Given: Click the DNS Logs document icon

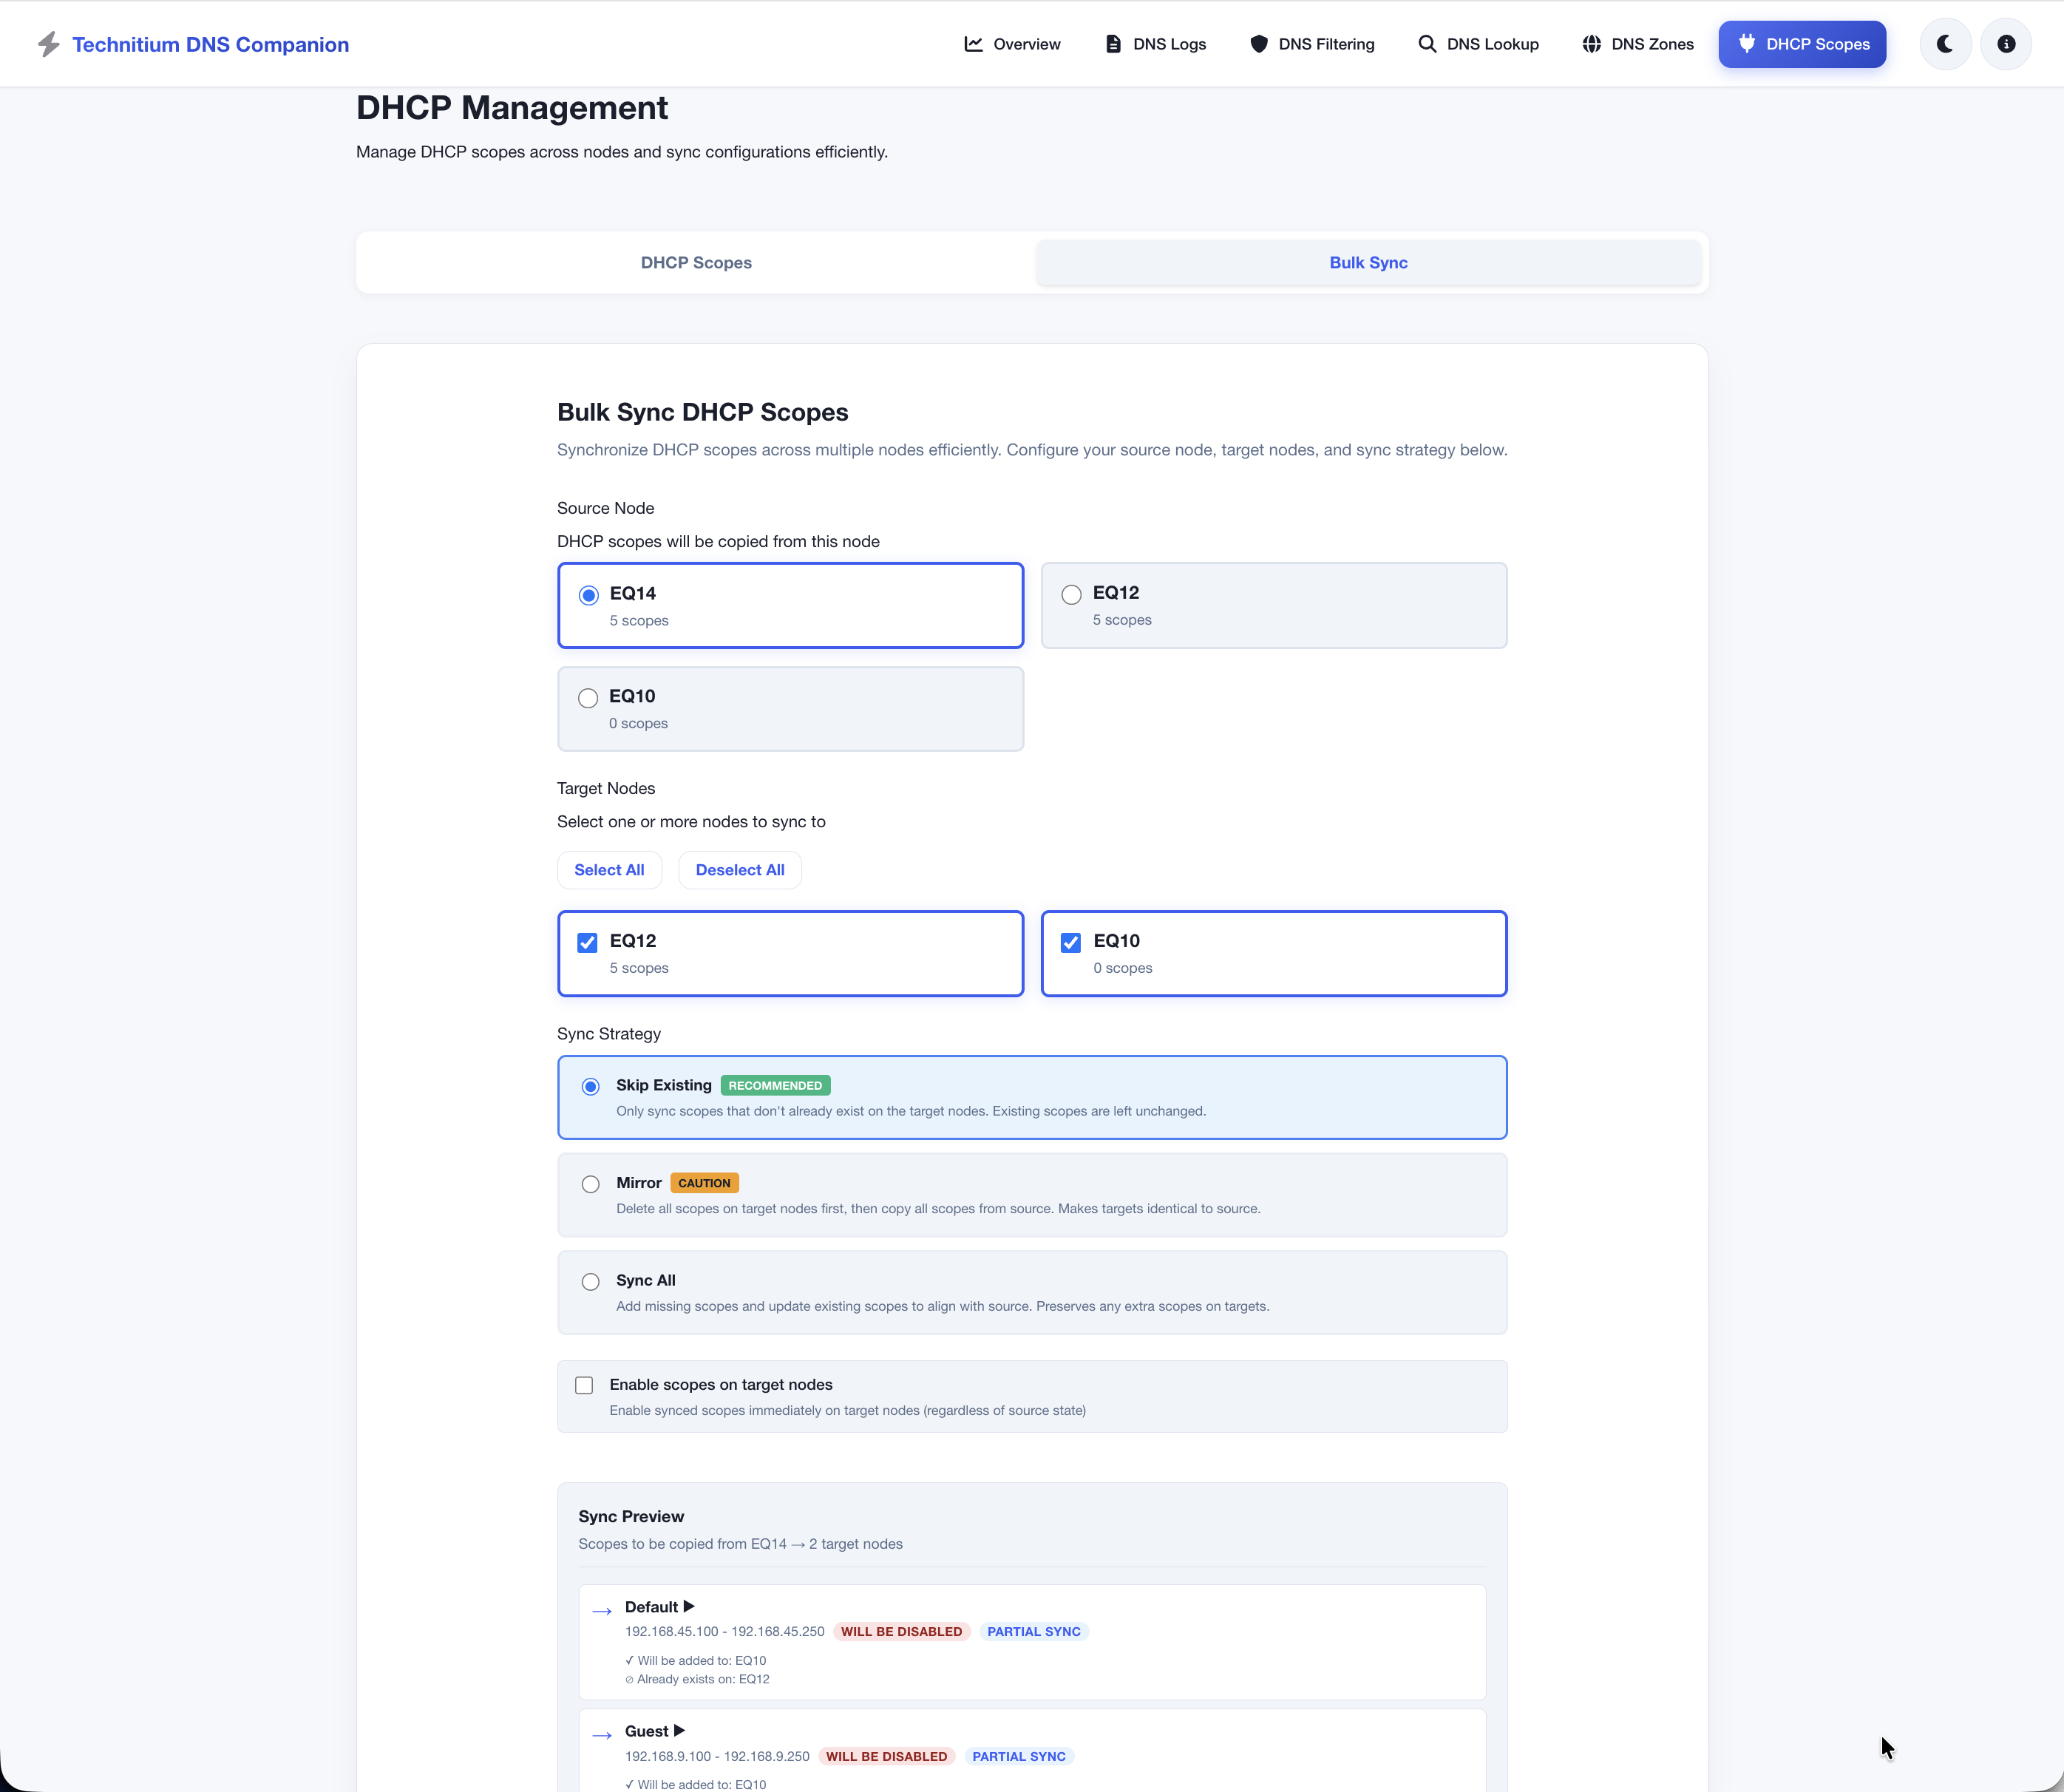Looking at the screenshot, I should (1113, 43).
